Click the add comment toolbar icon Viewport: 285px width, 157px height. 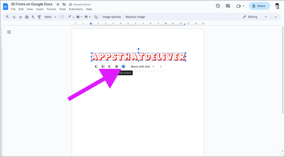coord(62,17)
